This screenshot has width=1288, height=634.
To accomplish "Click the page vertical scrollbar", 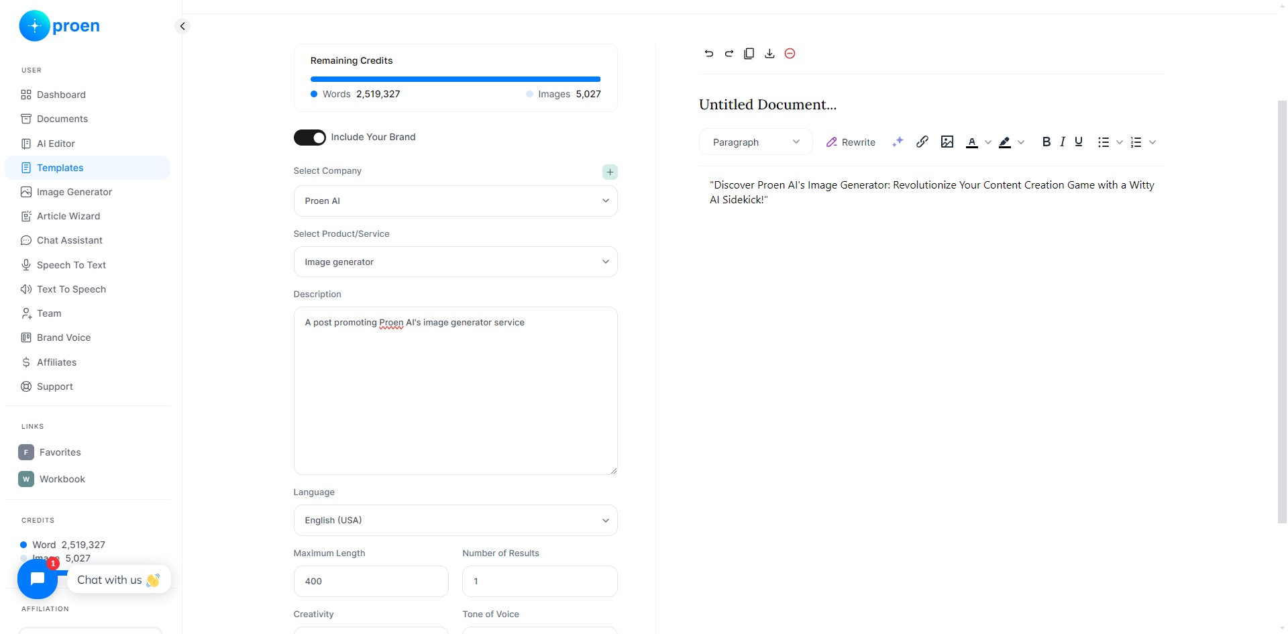I will pos(1282,312).
